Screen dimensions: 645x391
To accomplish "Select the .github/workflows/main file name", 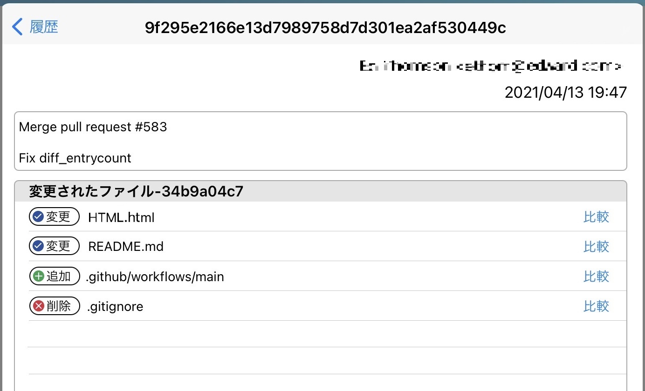I will point(155,277).
